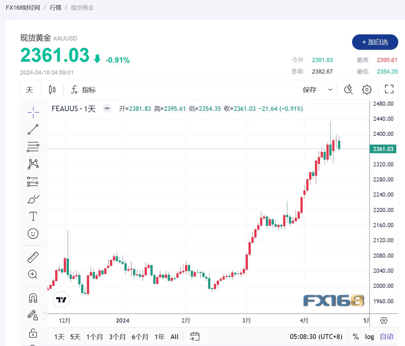The image size is (405, 346).
Task: Toggle magnet mode for drawings
Action: click(33, 298)
